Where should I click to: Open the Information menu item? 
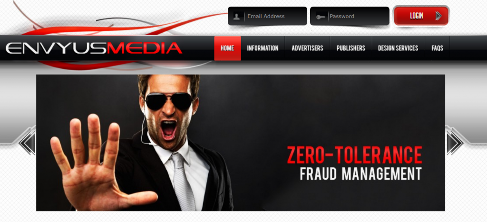tap(263, 48)
